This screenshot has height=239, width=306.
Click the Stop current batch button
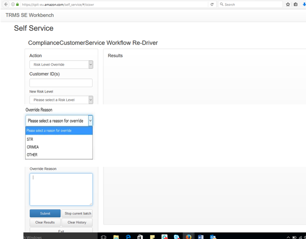77,213
